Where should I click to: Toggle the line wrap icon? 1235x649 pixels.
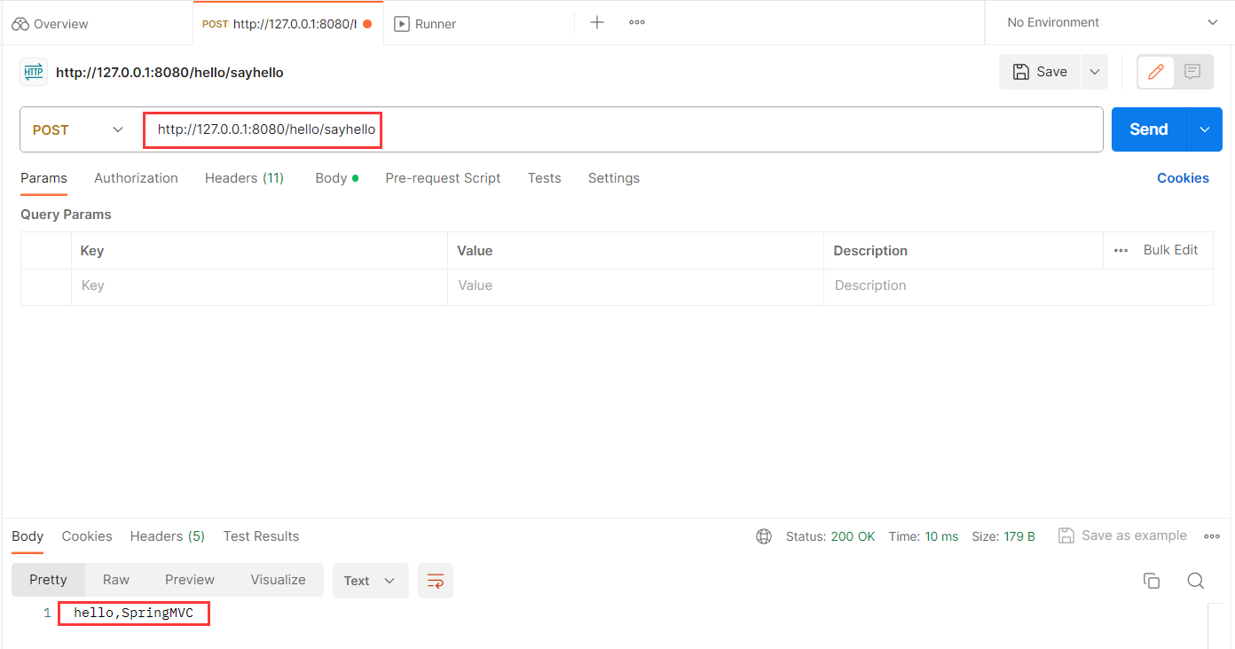coord(436,581)
